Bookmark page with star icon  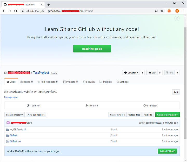(x=162, y=11)
